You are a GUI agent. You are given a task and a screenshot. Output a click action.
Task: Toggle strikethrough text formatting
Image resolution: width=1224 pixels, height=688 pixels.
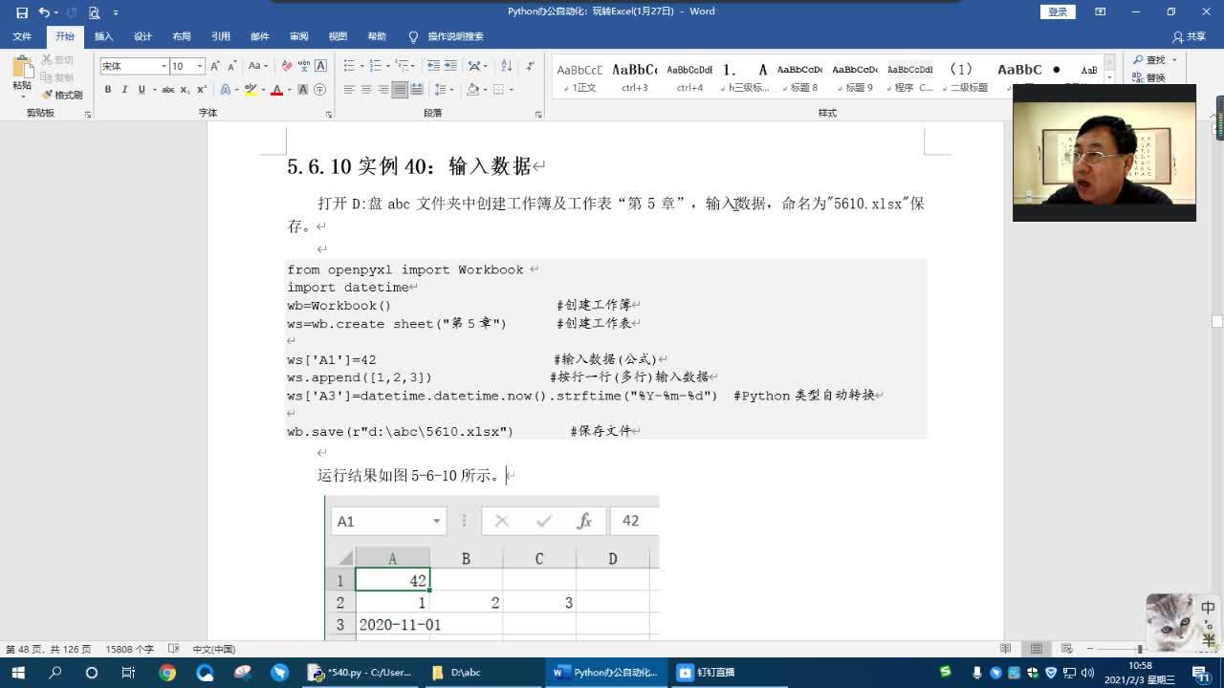pyautogui.click(x=167, y=90)
